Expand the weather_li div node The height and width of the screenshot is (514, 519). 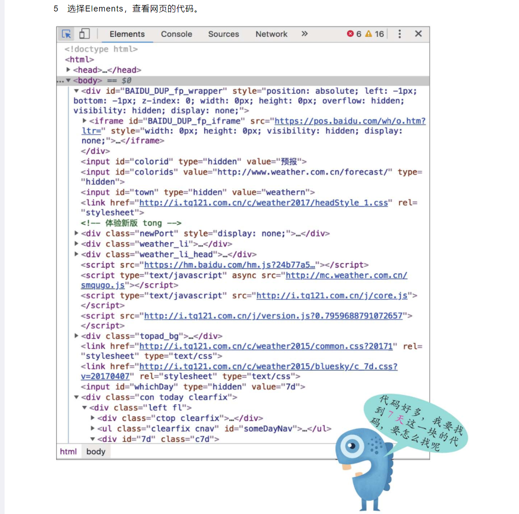pyautogui.click(x=76, y=244)
